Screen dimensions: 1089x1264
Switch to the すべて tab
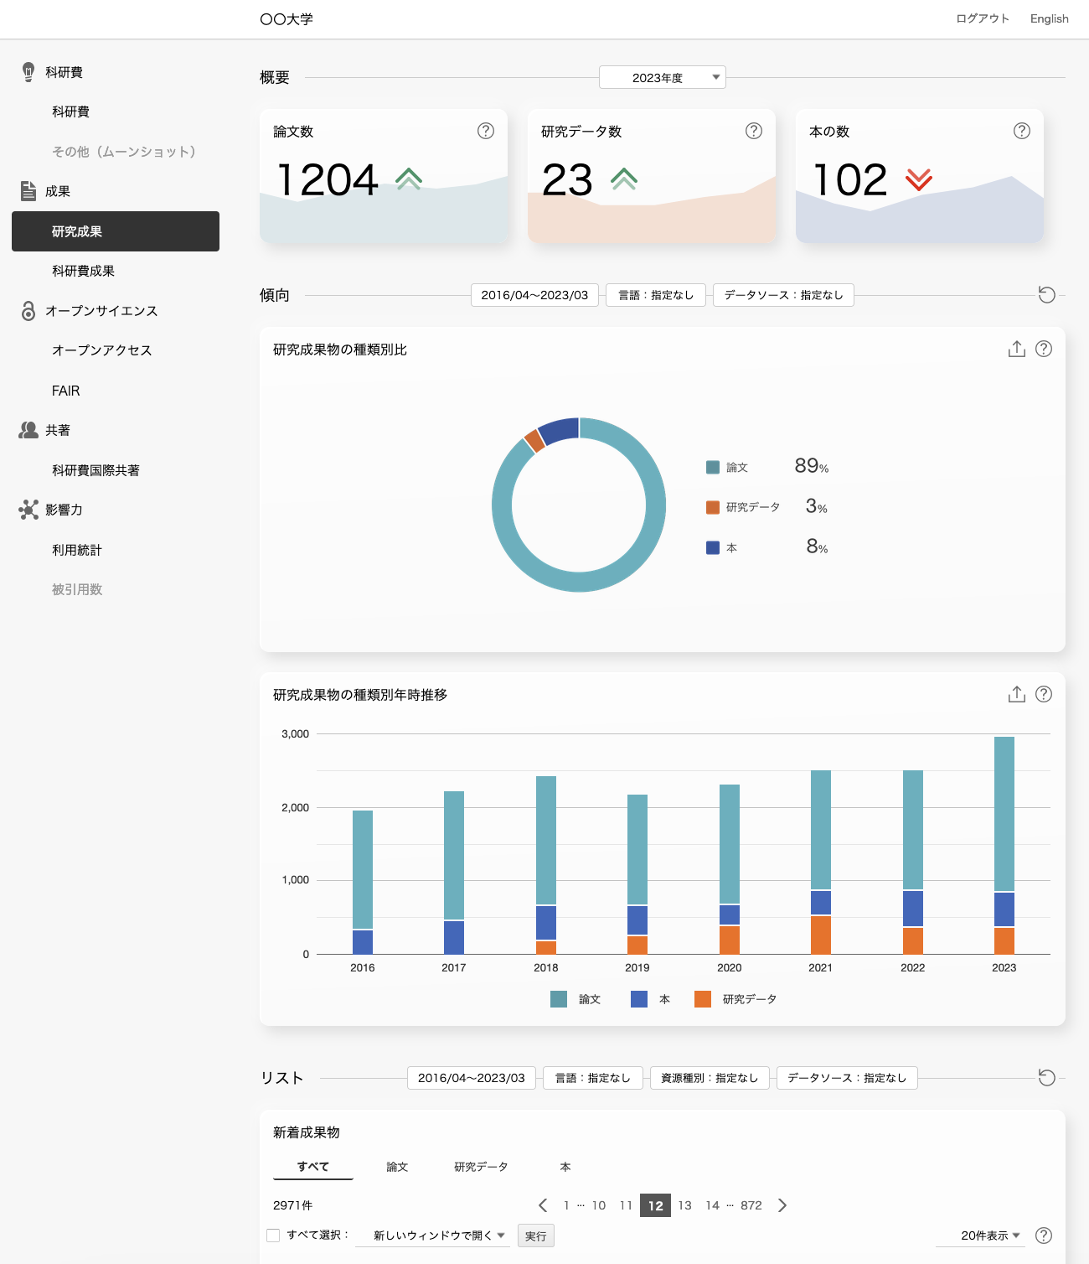coord(313,1167)
